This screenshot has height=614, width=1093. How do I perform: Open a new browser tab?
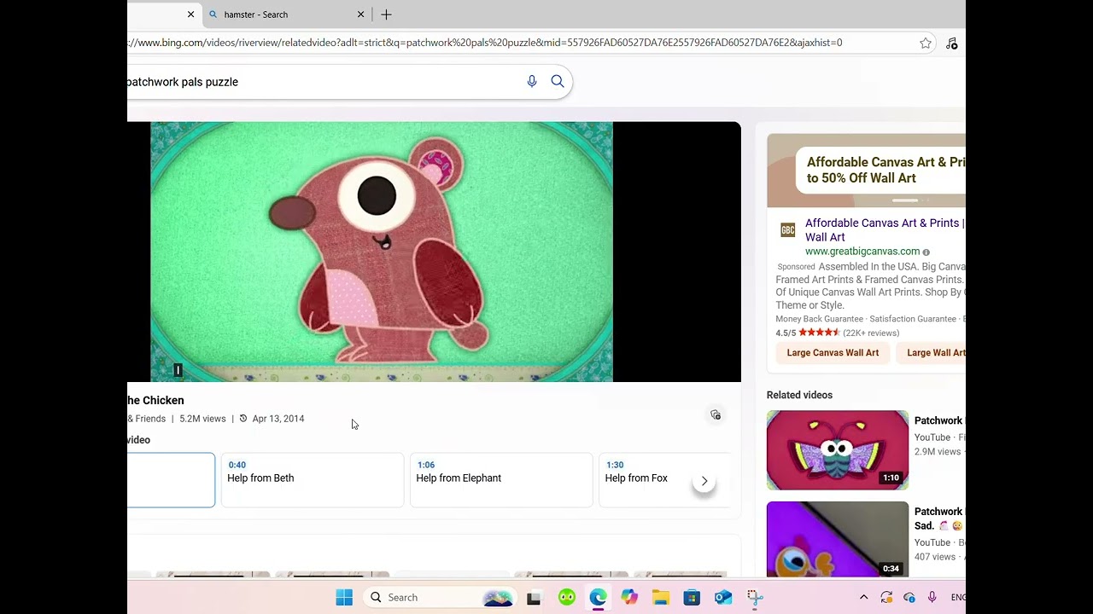[386, 14]
